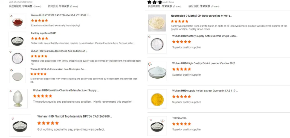Click the star rating for Quercetin extract
290x138 pixels.
(181, 97)
